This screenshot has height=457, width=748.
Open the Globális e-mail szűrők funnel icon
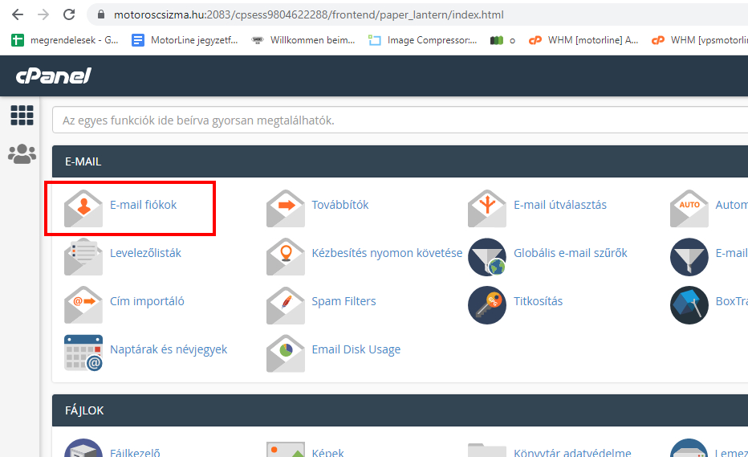click(x=487, y=256)
